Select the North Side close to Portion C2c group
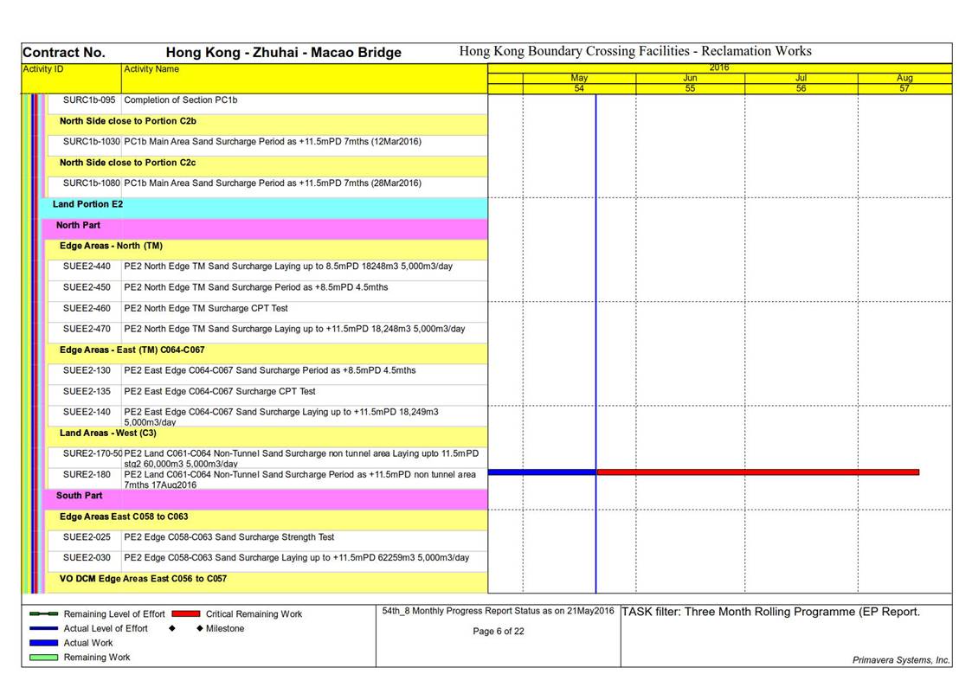This screenshot has height=687, width=972. click(267, 166)
